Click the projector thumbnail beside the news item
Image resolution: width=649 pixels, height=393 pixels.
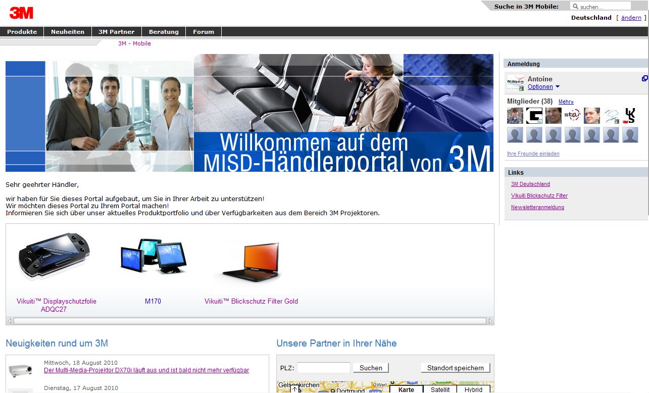tap(21, 370)
